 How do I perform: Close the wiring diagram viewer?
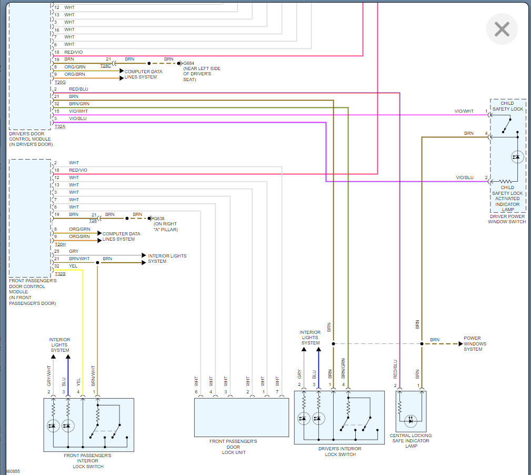(x=502, y=29)
